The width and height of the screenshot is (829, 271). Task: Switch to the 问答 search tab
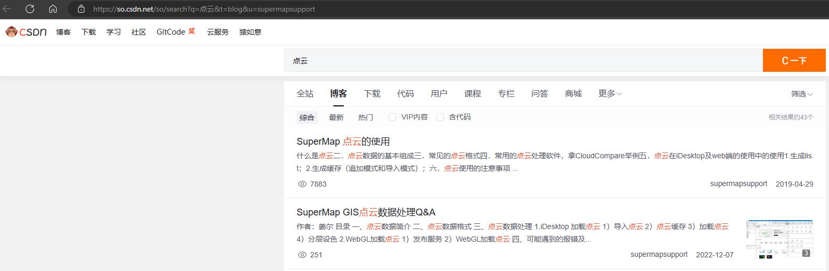(540, 94)
